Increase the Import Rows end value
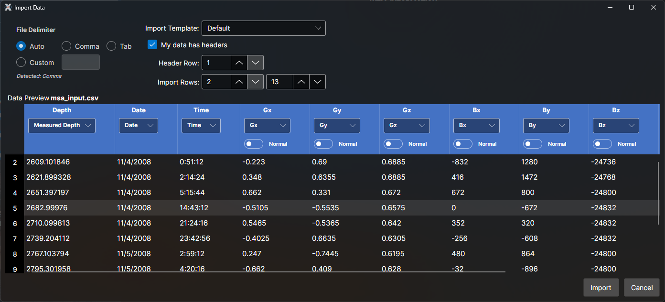665x302 pixels. tap(301, 81)
